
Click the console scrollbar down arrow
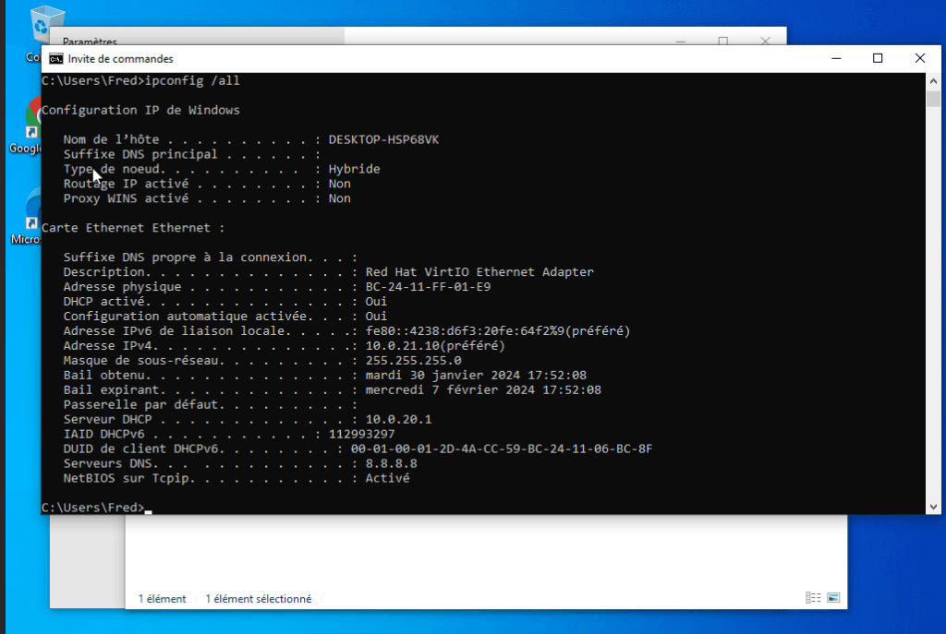934,507
